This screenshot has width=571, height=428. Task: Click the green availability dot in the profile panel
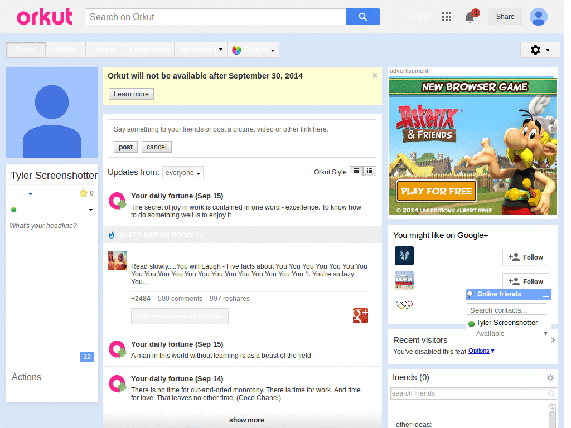pyautogui.click(x=14, y=210)
